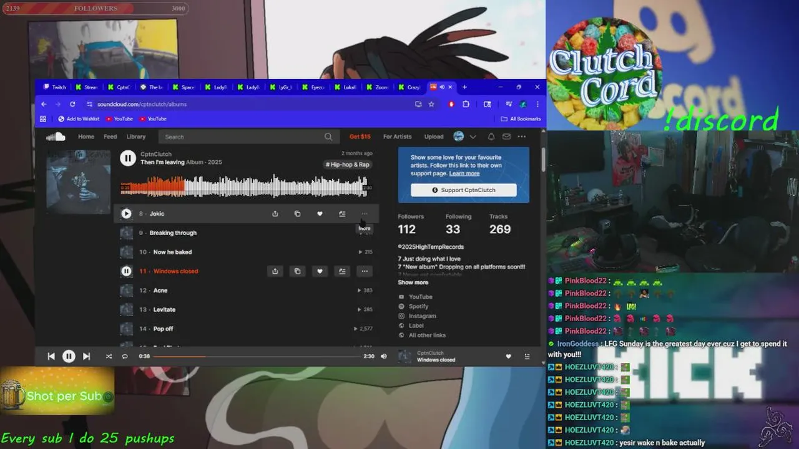Open Add to Wishlist bookmark
The image size is (799, 449).
click(79, 118)
